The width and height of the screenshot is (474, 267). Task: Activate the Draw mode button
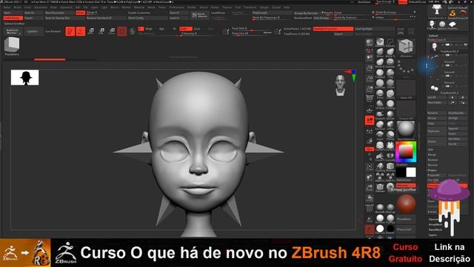[81, 31]
